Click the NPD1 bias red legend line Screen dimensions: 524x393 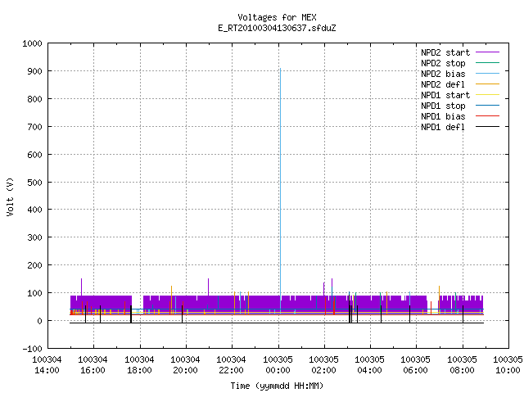click(x=487, y=116)
